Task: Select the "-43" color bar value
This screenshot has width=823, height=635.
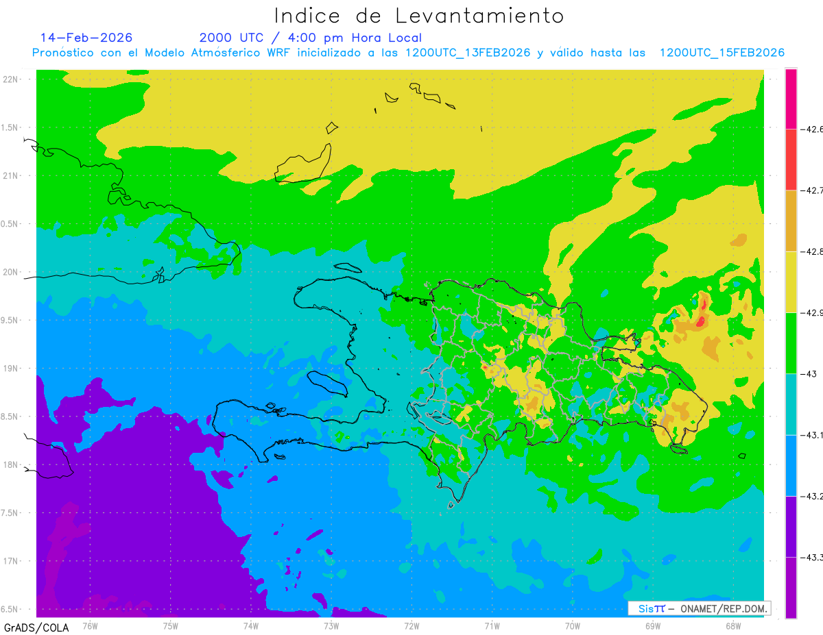Action: pos(808,374)
